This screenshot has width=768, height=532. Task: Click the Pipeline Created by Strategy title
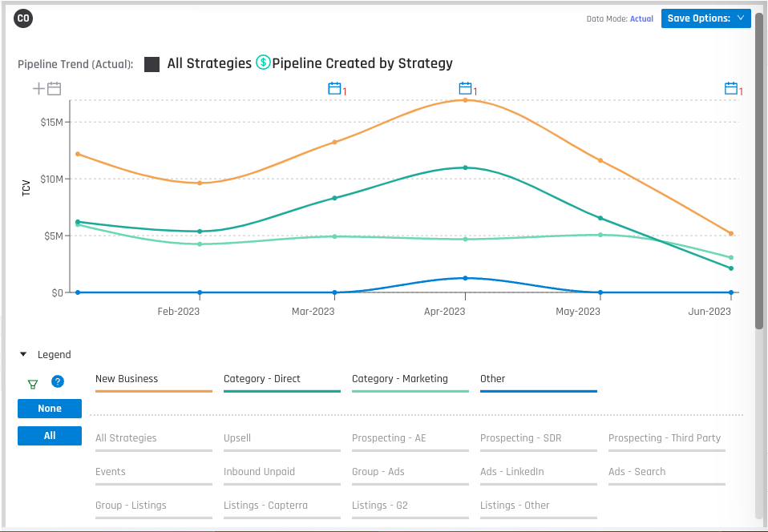click(362, 63)
